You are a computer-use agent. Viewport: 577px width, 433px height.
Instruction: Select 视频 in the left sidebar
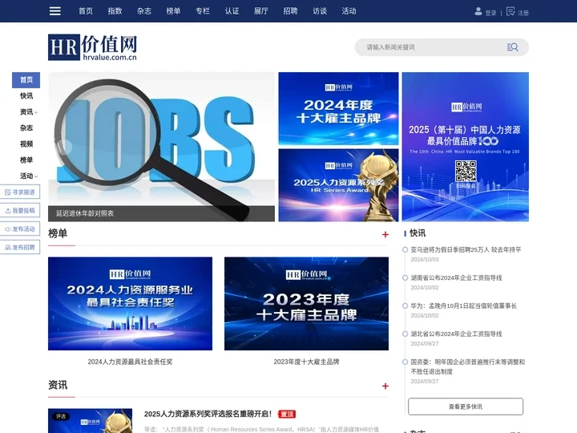point(26,144)
